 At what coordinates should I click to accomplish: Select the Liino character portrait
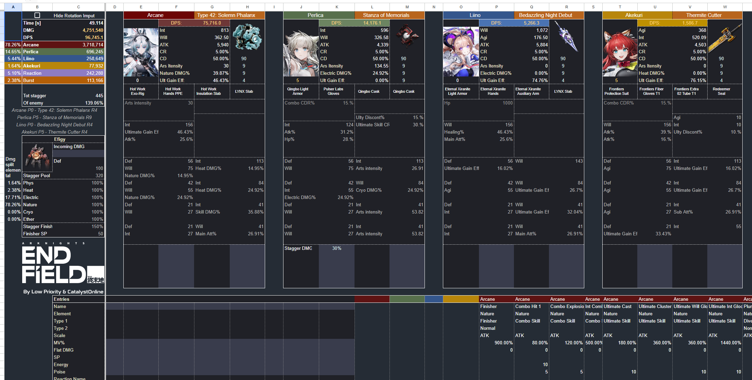point(461,52)
